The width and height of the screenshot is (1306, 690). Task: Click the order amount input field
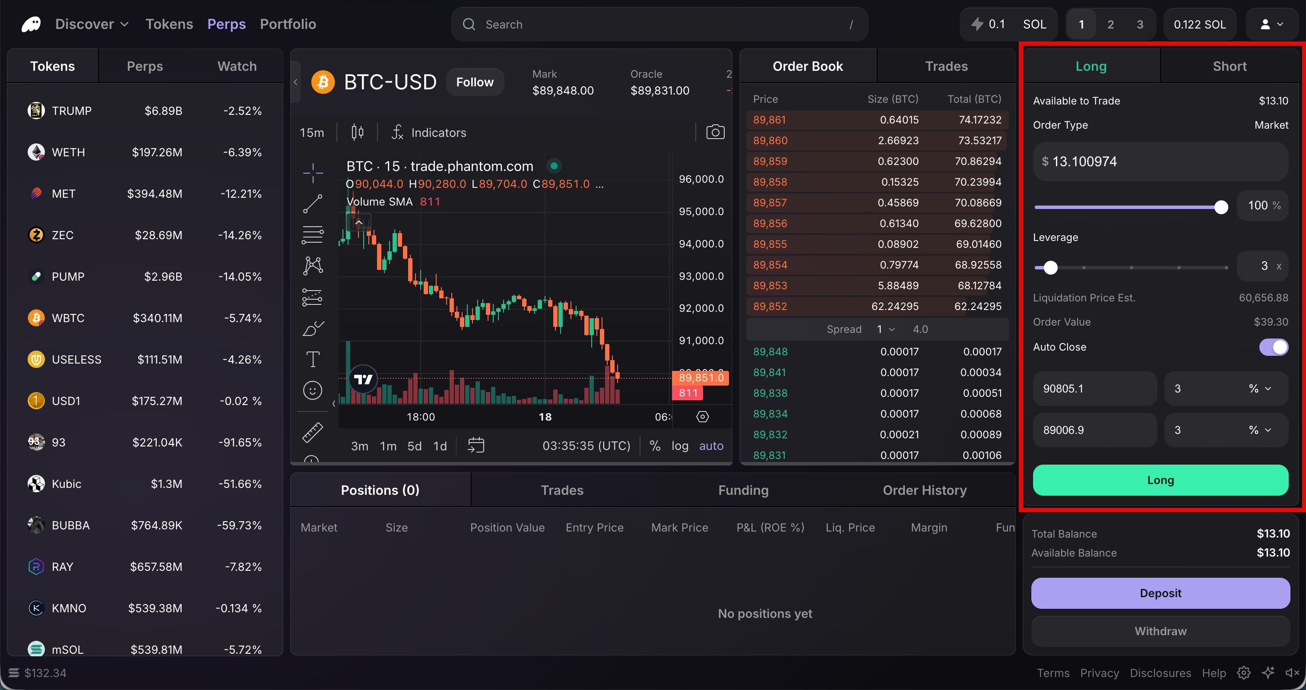click(1160, 162)
